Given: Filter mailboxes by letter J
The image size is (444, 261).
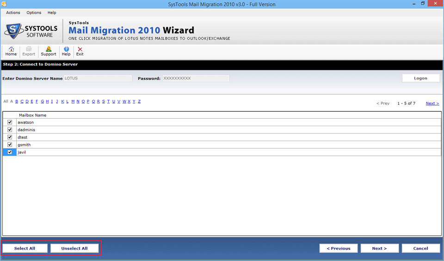Looking at the screenshot, I should (57, 101).
